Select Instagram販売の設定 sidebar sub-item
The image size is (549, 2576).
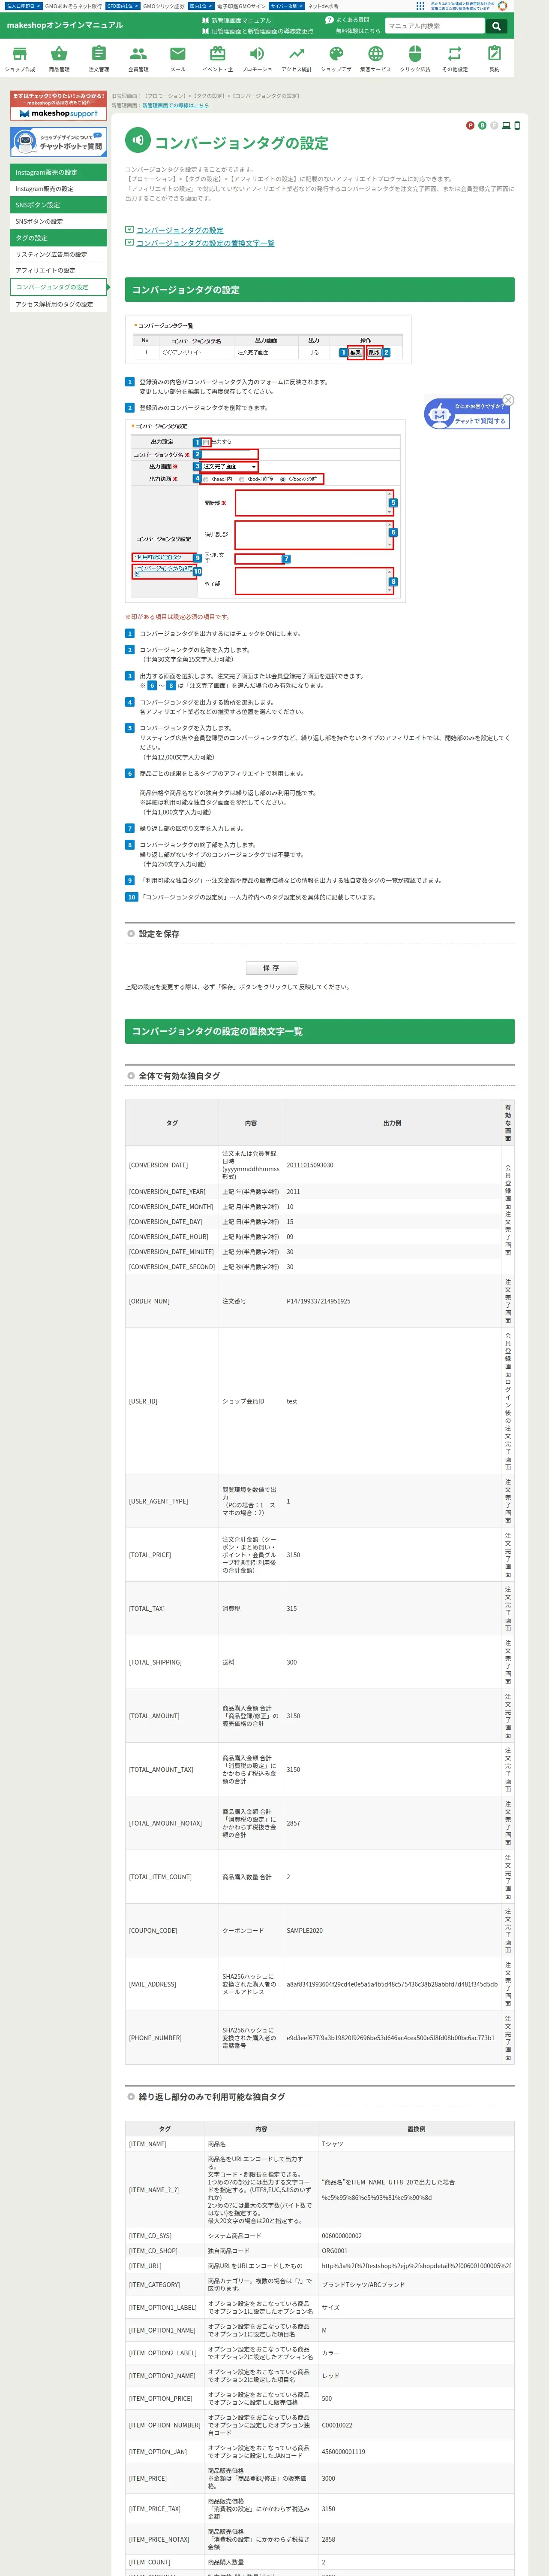[x=59, y=189]
